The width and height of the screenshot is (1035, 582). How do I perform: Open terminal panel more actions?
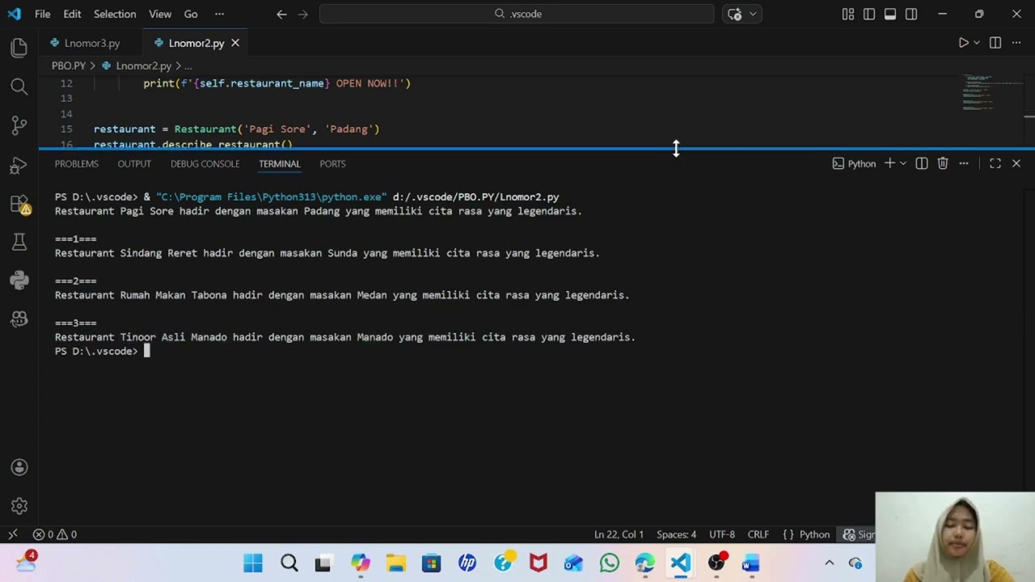tap(964, 163)
